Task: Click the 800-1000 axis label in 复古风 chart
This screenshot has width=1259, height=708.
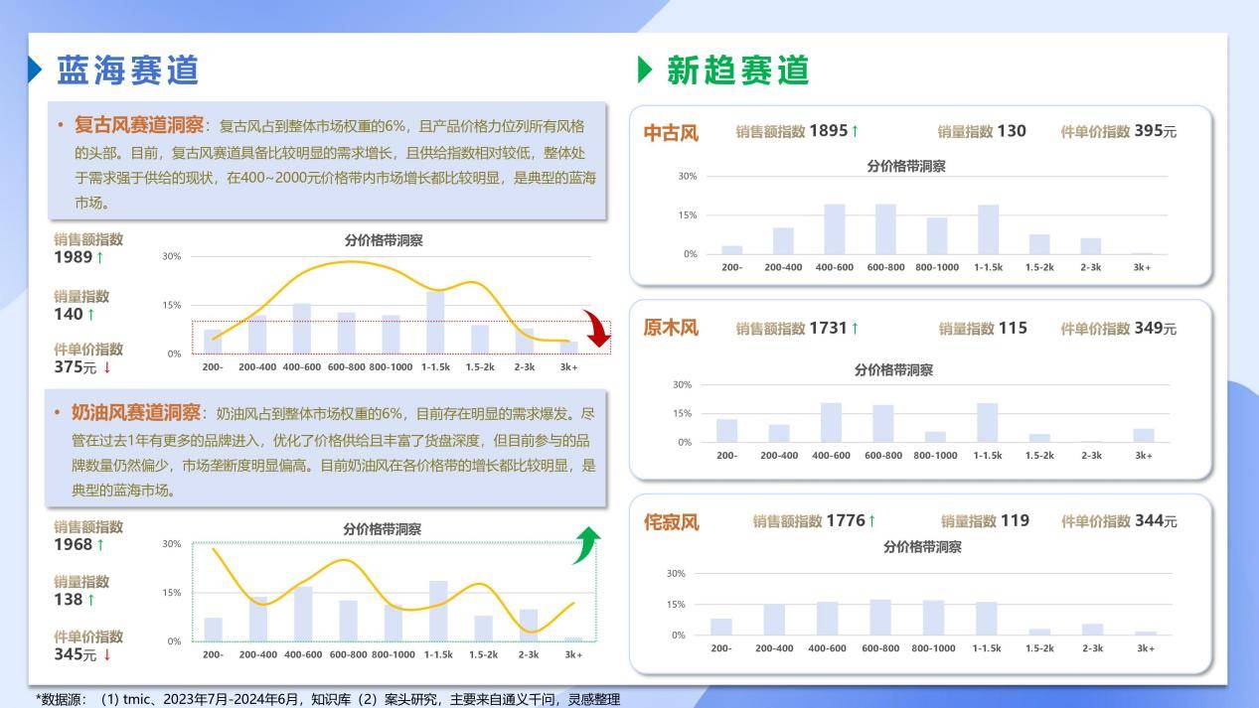Action: point(391,366)
